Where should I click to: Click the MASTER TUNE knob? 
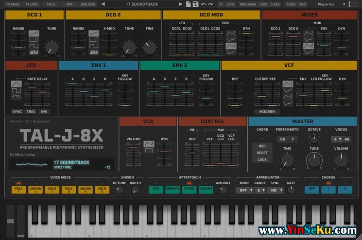click(x=314, y=160)
